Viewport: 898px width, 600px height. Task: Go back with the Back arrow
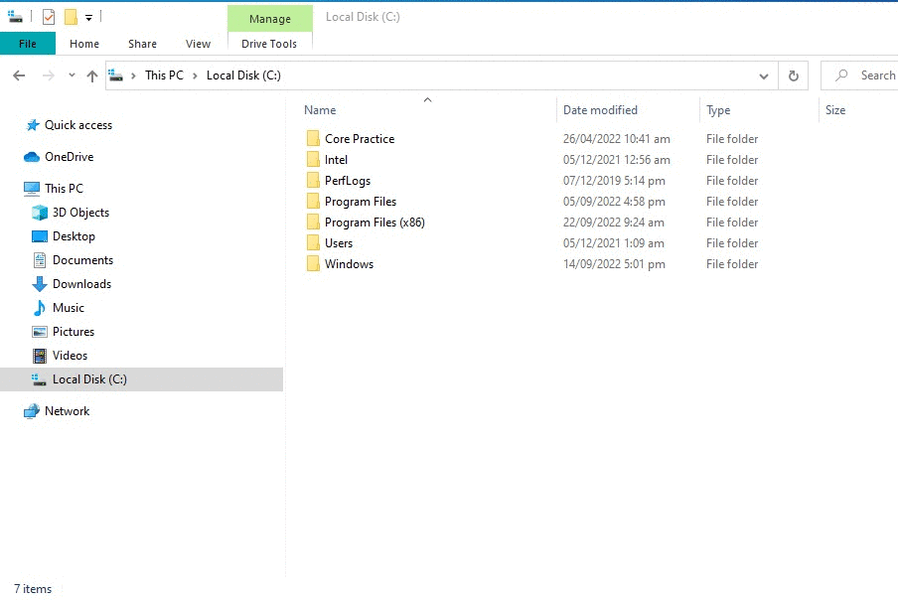click(19, 75)
